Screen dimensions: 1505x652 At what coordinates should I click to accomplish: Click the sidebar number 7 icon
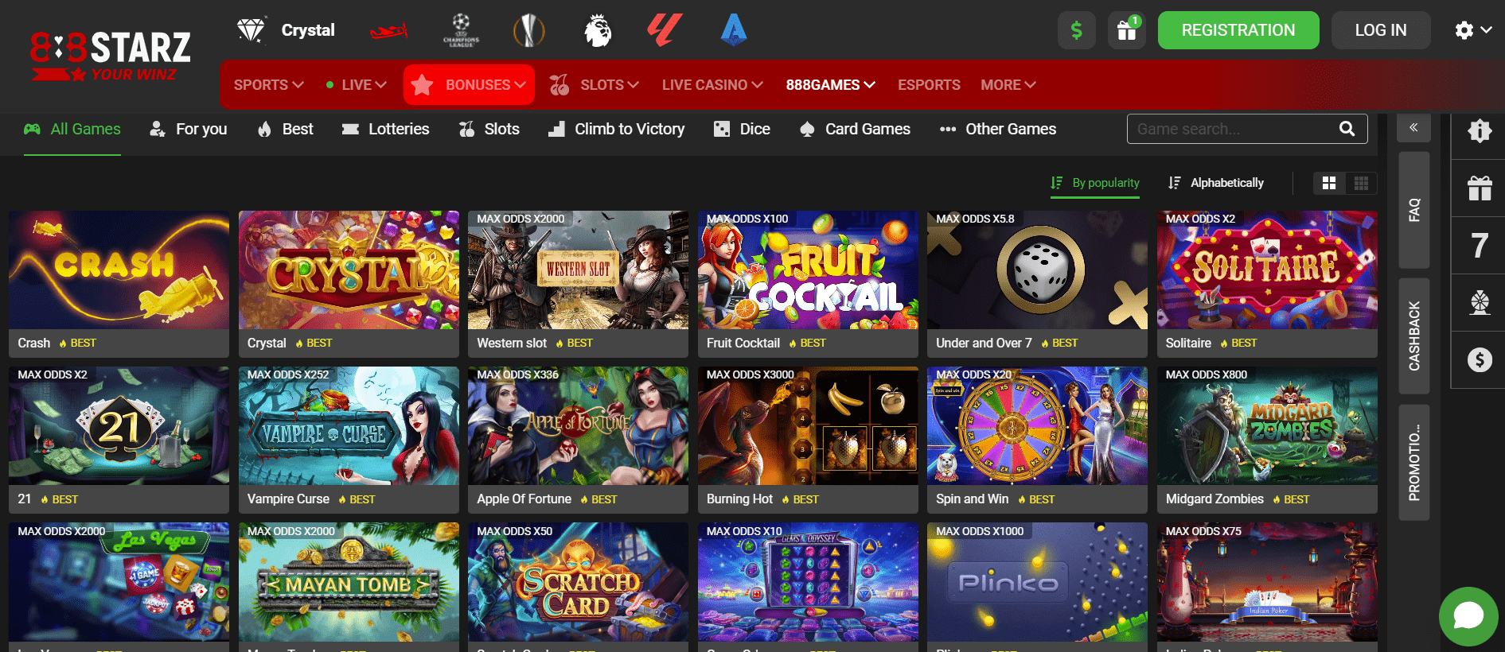(1479, 246)
